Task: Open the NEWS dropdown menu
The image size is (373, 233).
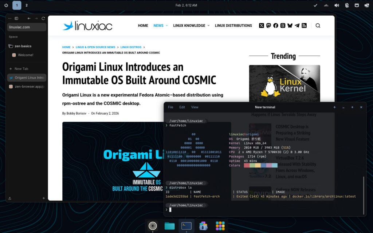Action: coord(158,25)
